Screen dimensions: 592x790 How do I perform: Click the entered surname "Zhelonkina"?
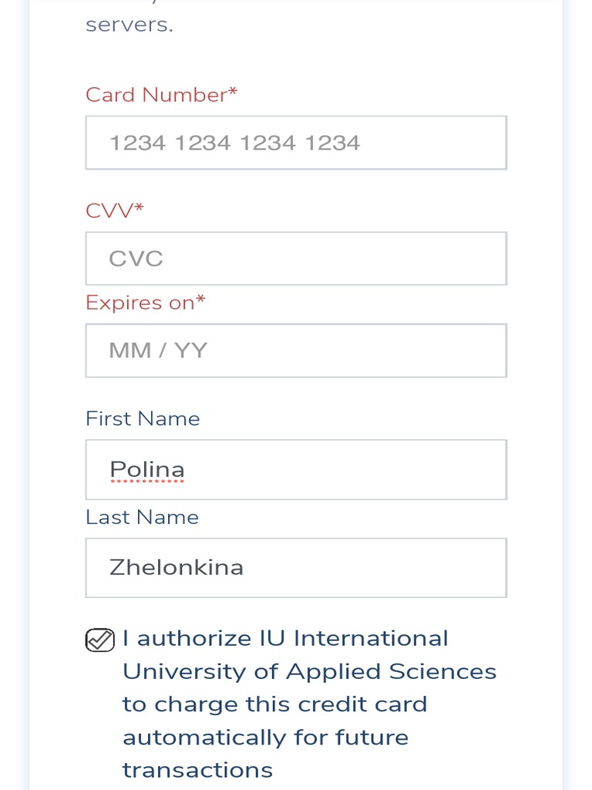177,568
